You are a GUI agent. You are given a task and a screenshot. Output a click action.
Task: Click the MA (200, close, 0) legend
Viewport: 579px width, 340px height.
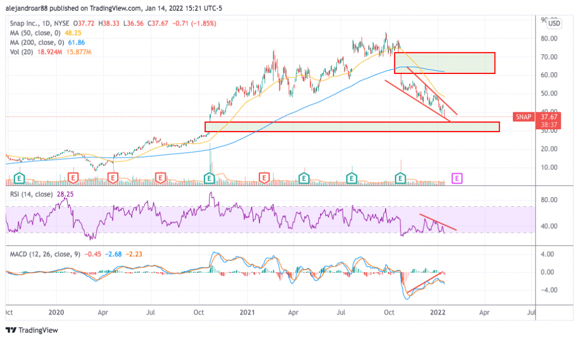37,42
